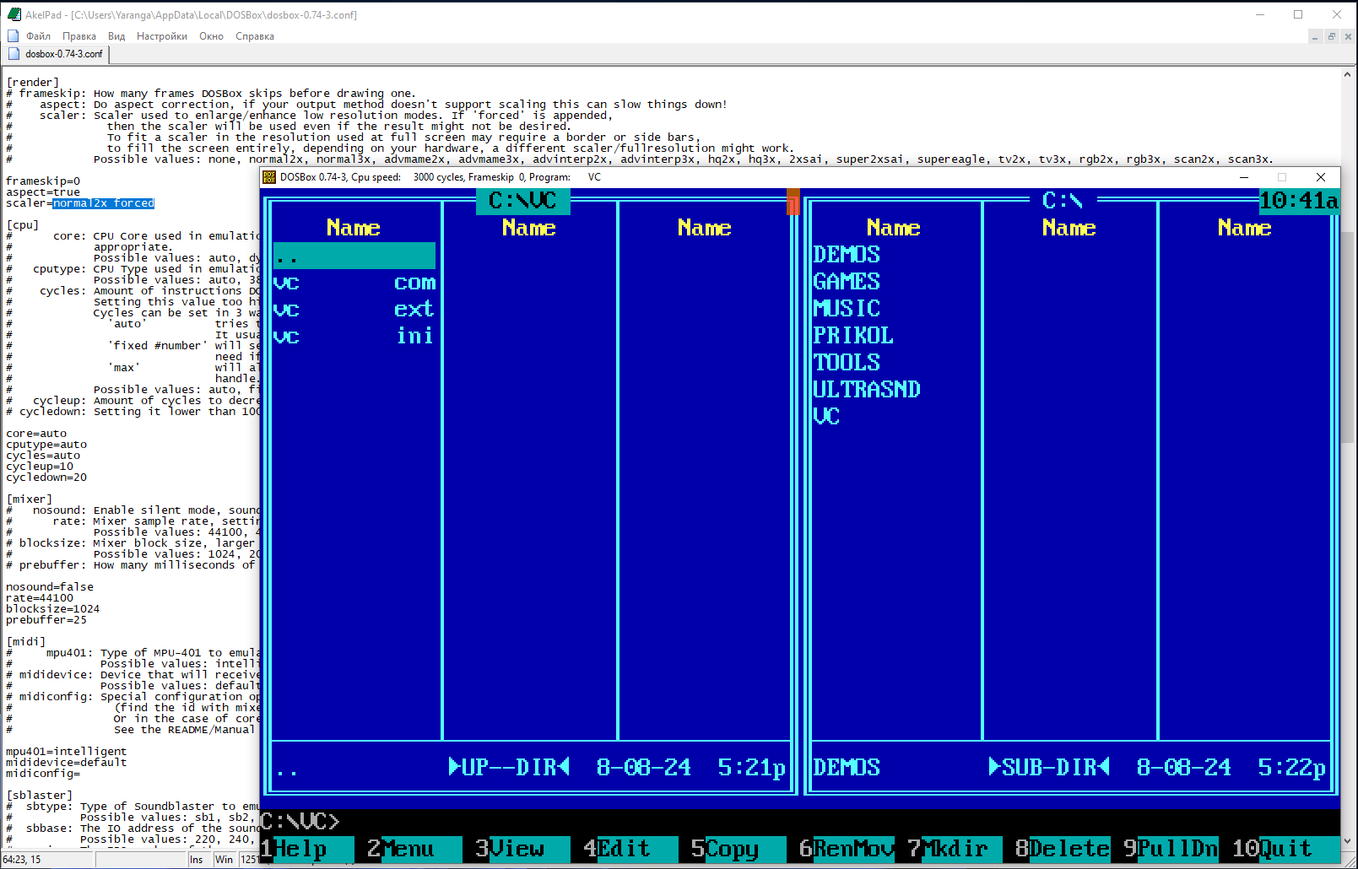Image resolution: width=1358 pixels, height=869 pixels.
Task: Click the Ins indicator in AkelPad status bar
Action: pyautogui.click(x=197, y=860)
